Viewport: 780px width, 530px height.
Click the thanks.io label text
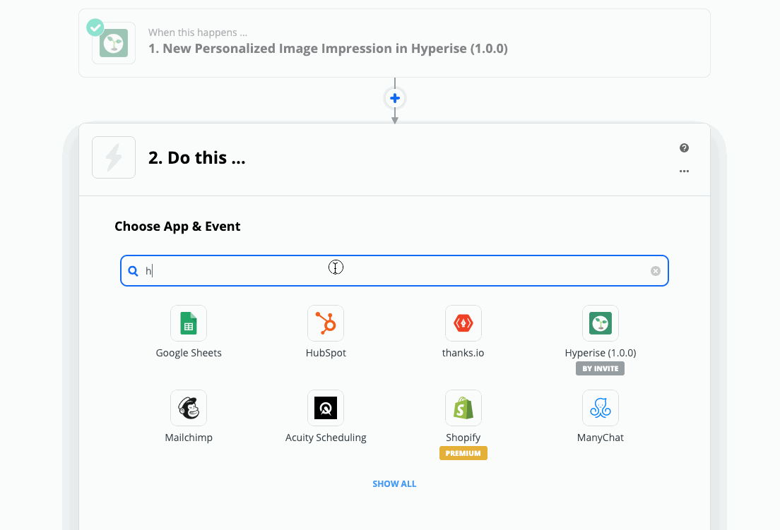[x=463, y=353]
